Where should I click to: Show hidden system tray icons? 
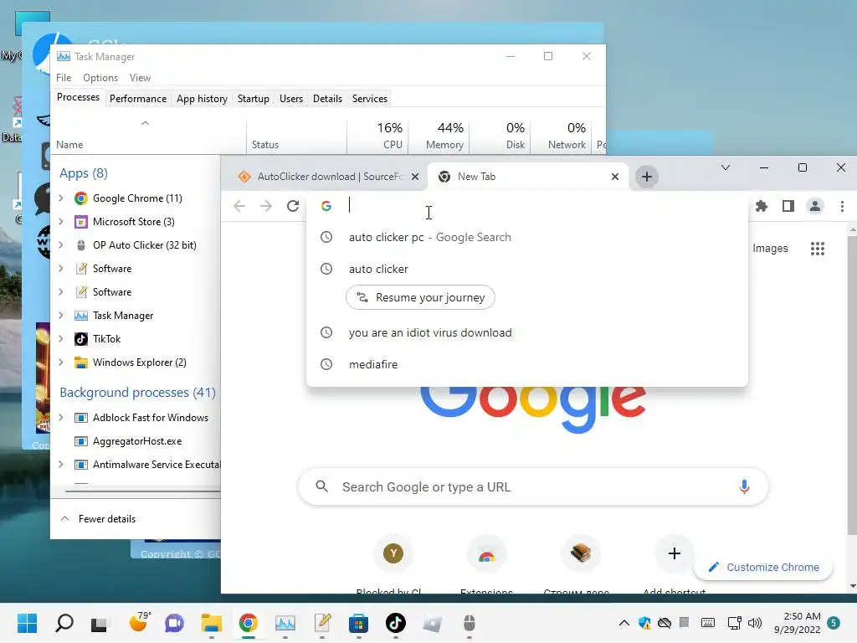click(x=624, y=623)
